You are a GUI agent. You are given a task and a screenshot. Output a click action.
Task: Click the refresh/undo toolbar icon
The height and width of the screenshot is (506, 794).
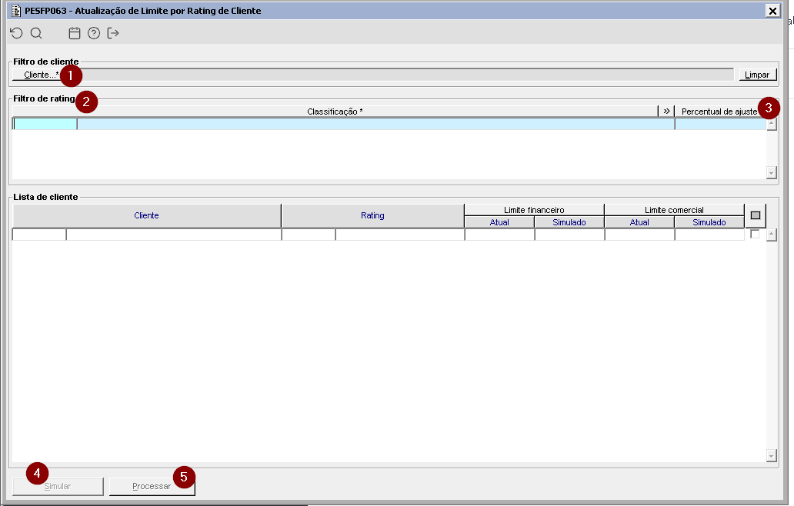click(16, 33)
